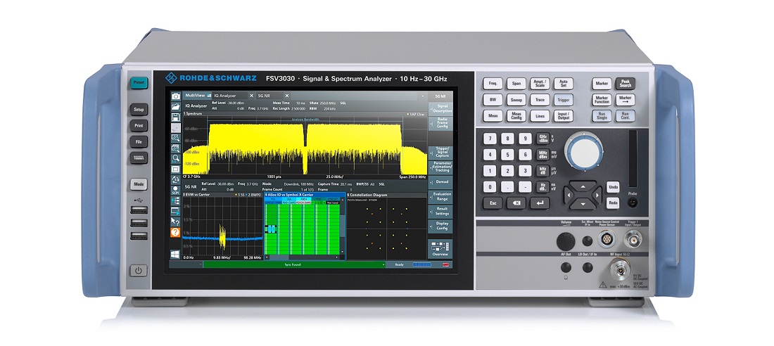Push the Peak Search key

pyautogui.click(x=625, y=84)
